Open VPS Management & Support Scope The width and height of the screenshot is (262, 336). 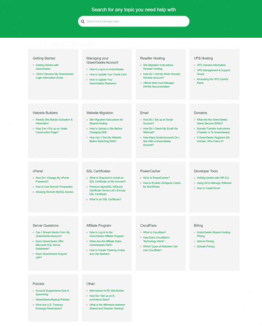[x=214, y=72]
